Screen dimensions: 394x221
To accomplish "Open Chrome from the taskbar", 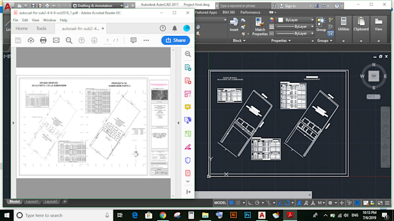I will pyautogui.click(x=163, y=215).
